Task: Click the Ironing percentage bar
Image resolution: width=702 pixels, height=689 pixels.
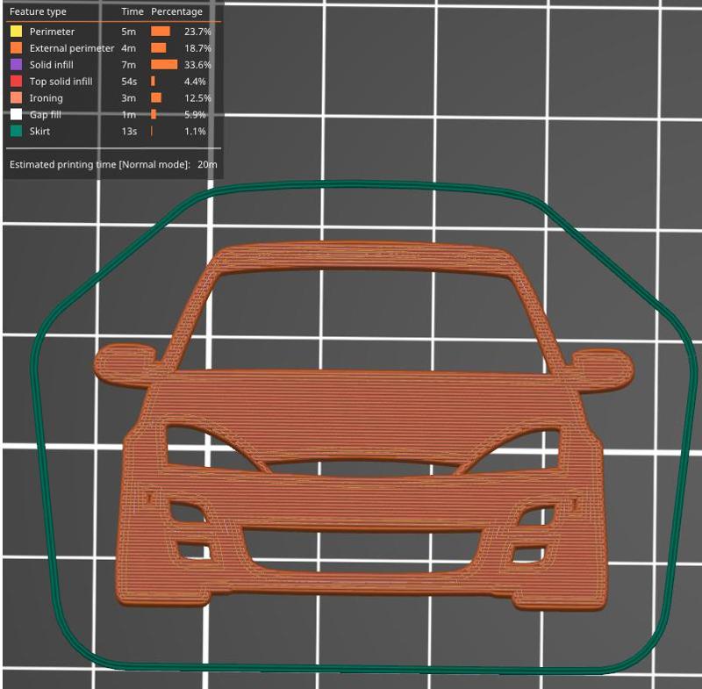Action: pos(158,98)
